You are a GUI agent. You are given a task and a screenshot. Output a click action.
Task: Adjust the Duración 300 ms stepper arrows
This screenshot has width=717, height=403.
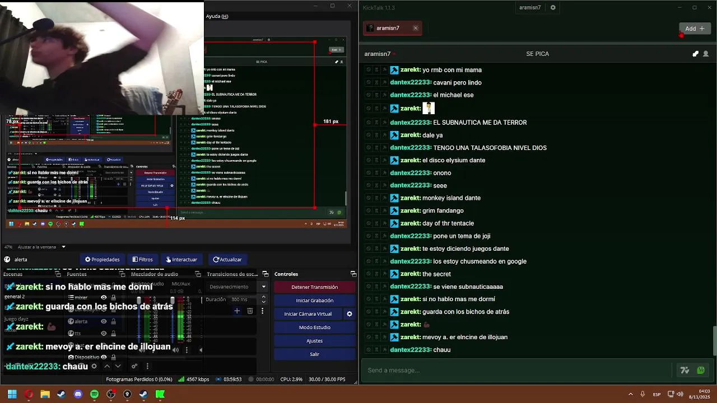[263, 299]
